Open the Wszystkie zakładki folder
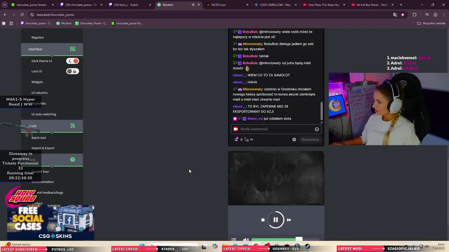Viewport: 449px width, 252px height. click(x=431, y=23)
